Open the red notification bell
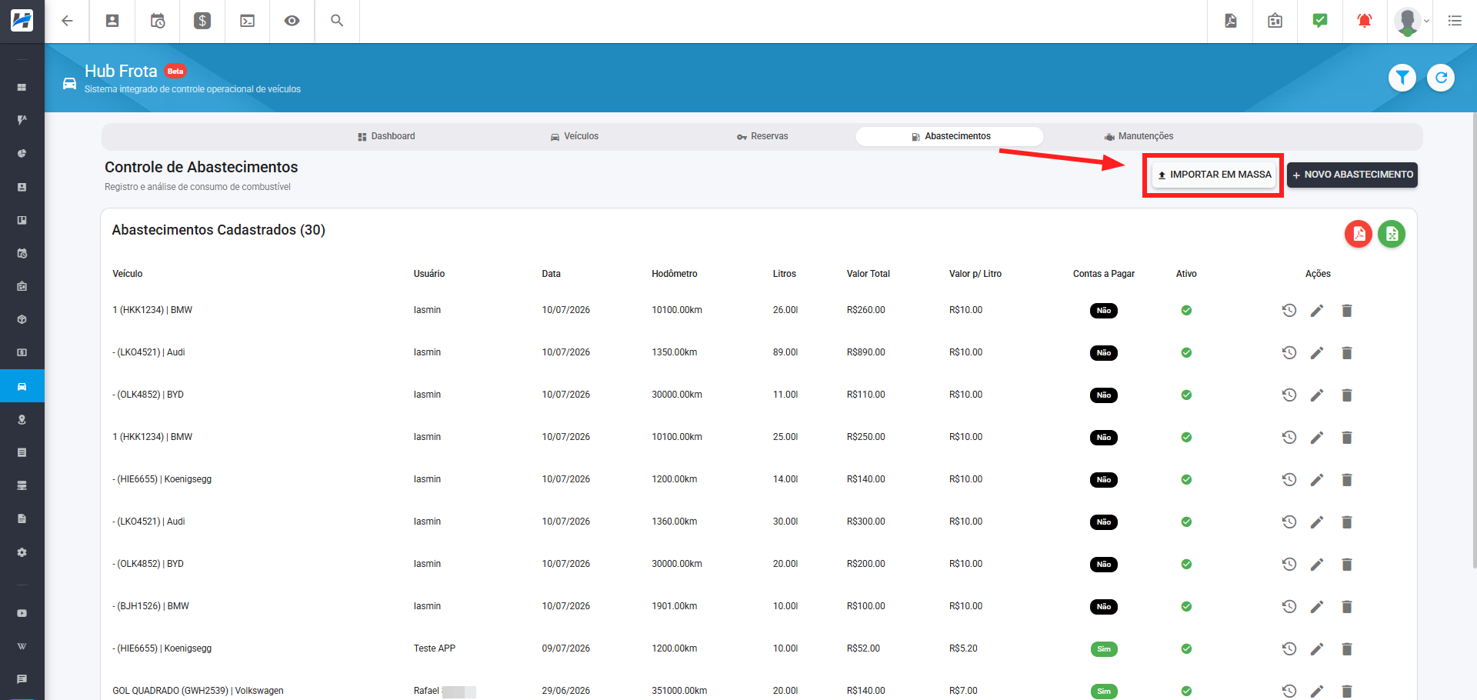1477x700 pixels. pyautogui.click(x=1365, y=21)
